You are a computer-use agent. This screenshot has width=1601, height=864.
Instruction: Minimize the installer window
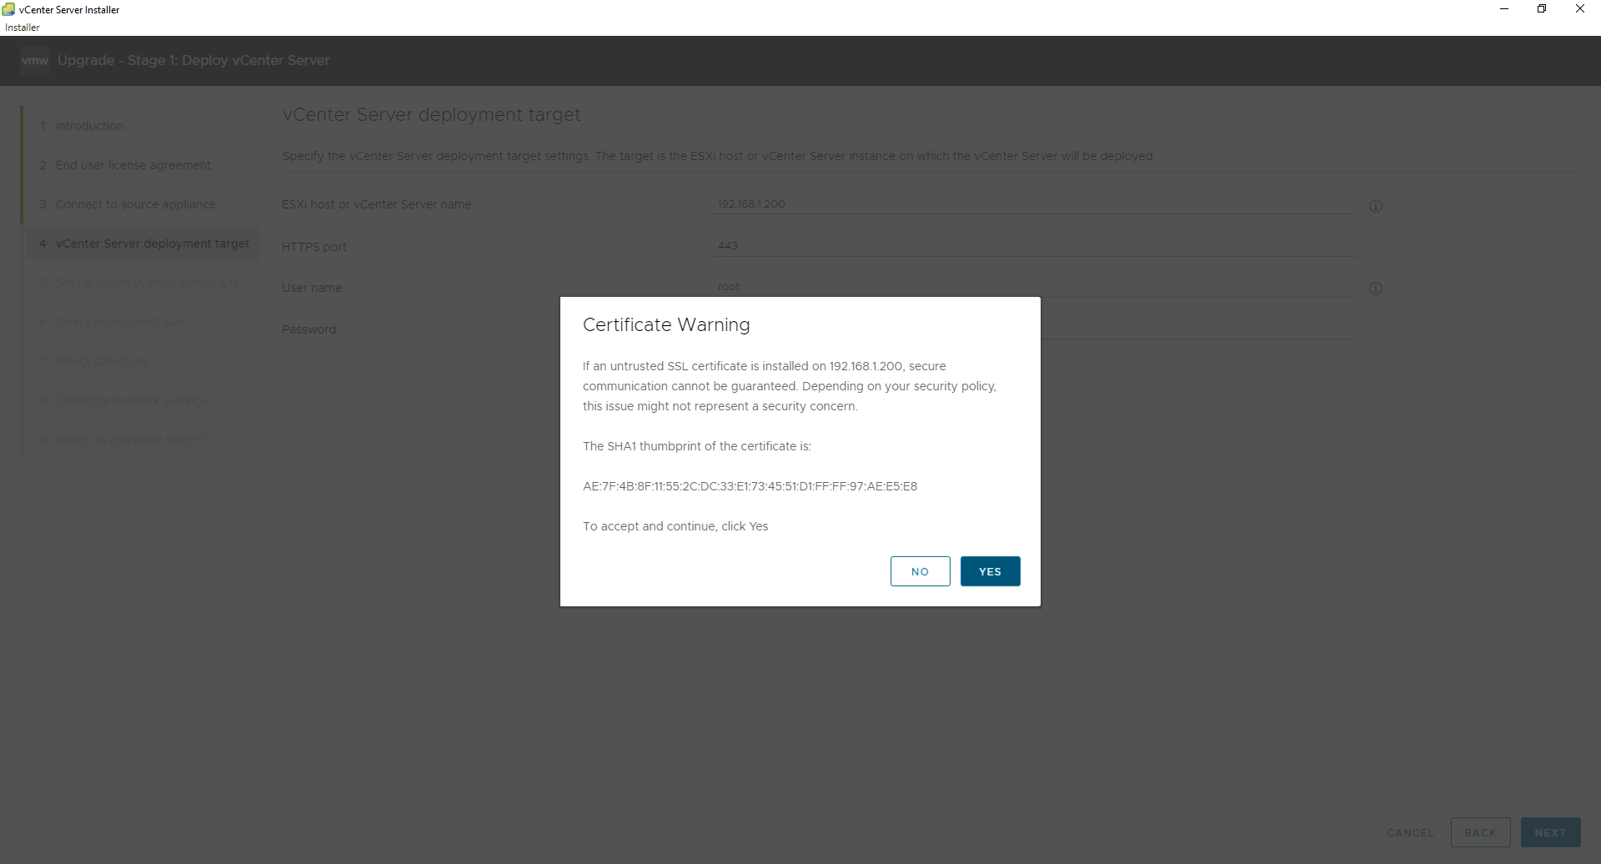(x=1504, y=9)
